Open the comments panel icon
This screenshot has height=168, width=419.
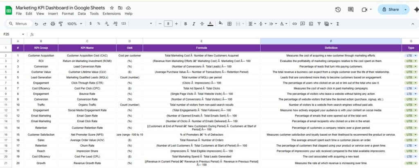pyautogui.click(x=351, y=10)
